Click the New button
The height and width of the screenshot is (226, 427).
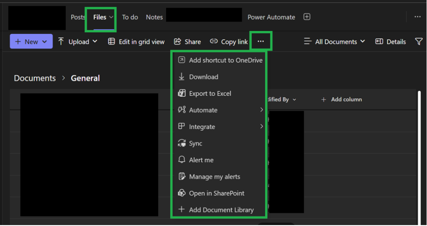(x=31, y=41)
